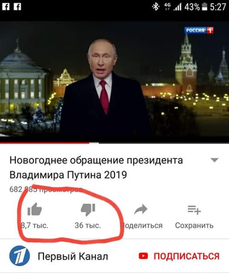
Task: Tap the save to playlist icon
Action: [x=194, y=210]
